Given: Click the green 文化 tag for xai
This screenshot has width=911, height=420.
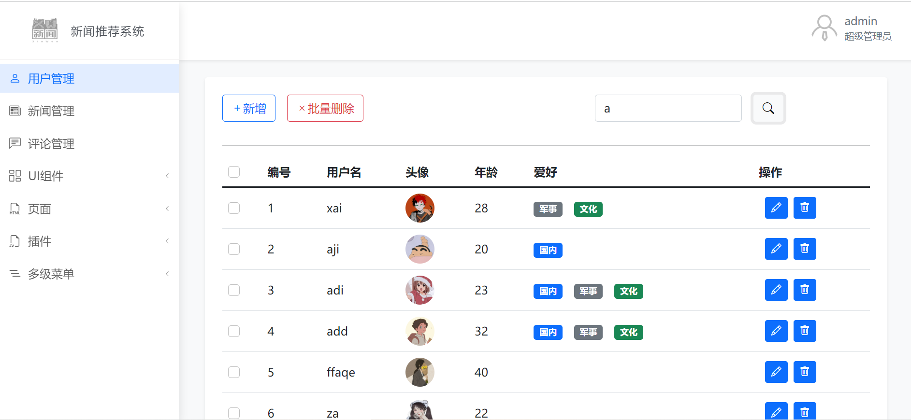Looking at the screenshot, I should (588, 209).
